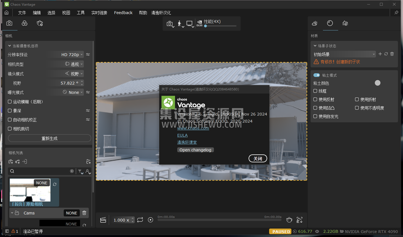Enable the 景深 checkbox

(10, 111)
